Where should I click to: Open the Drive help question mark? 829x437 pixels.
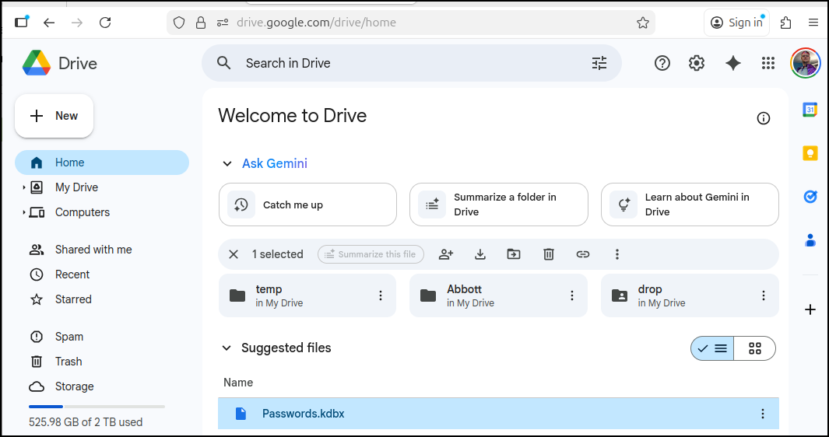click(662, 64)
